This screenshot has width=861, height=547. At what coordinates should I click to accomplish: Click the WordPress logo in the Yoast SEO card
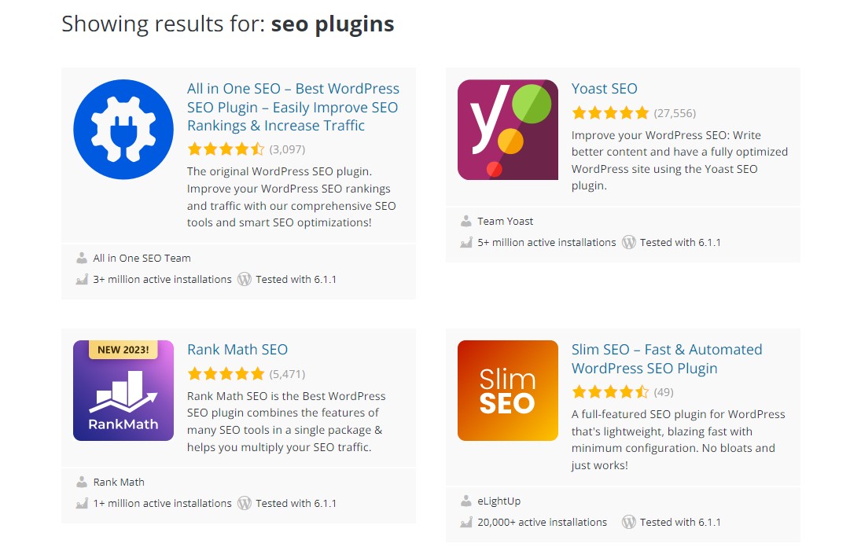point(629,242)
